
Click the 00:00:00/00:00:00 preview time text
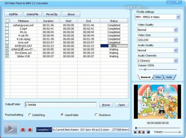[158, 123]
